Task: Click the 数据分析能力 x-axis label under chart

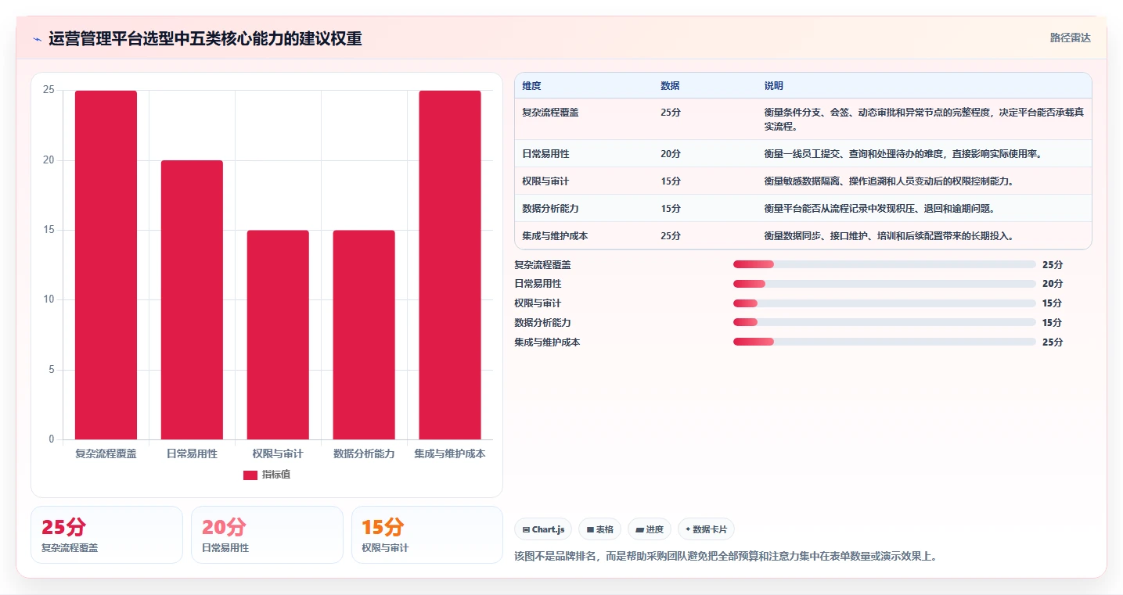Action: (x=364, y=453)
